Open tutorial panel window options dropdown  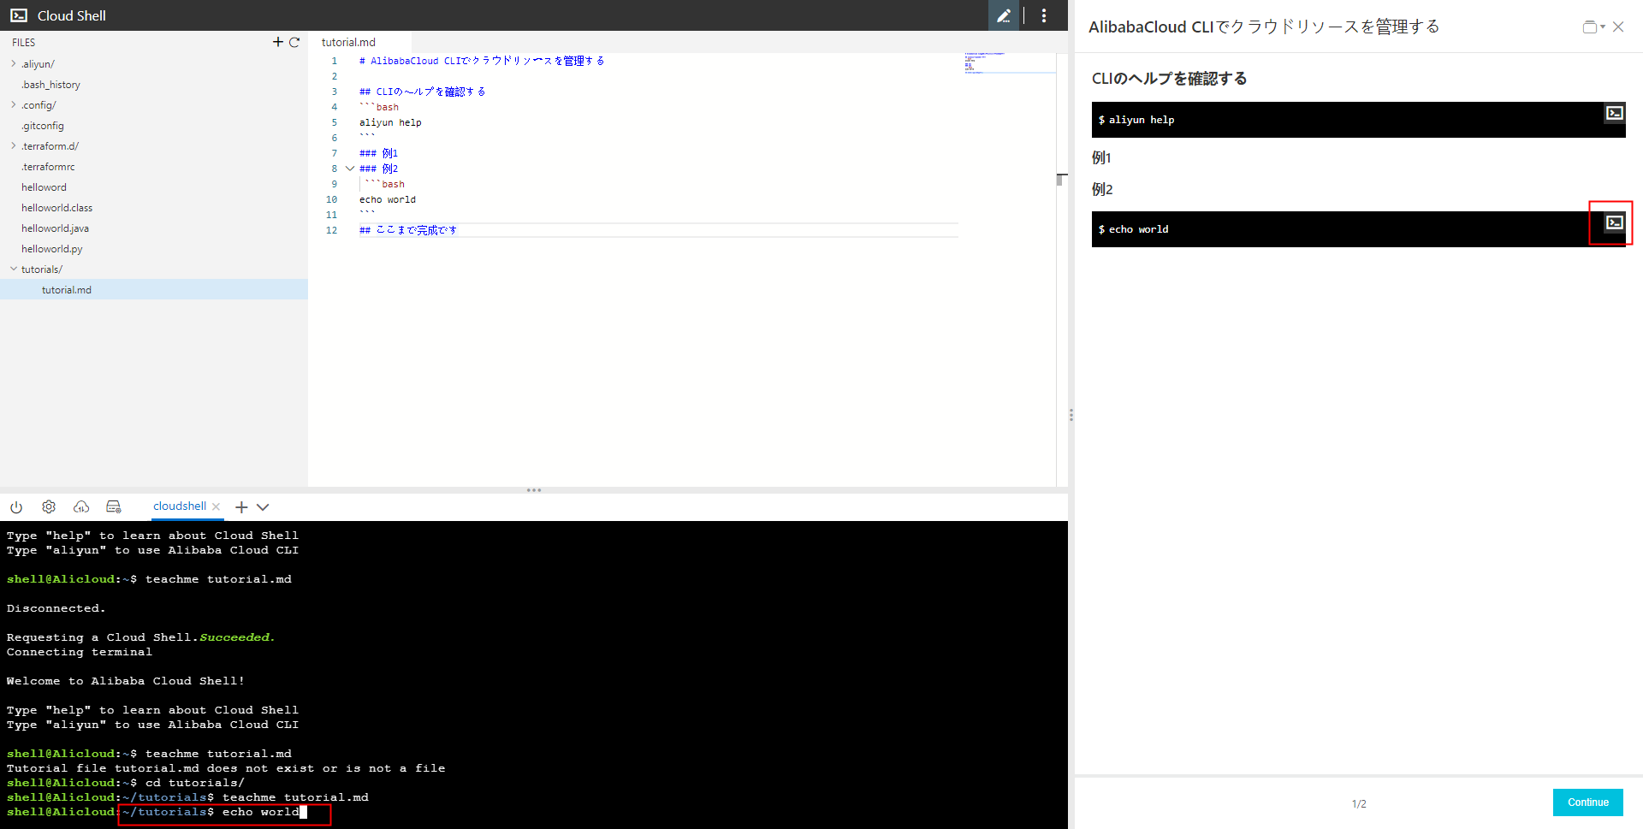tap(1593, 27)
